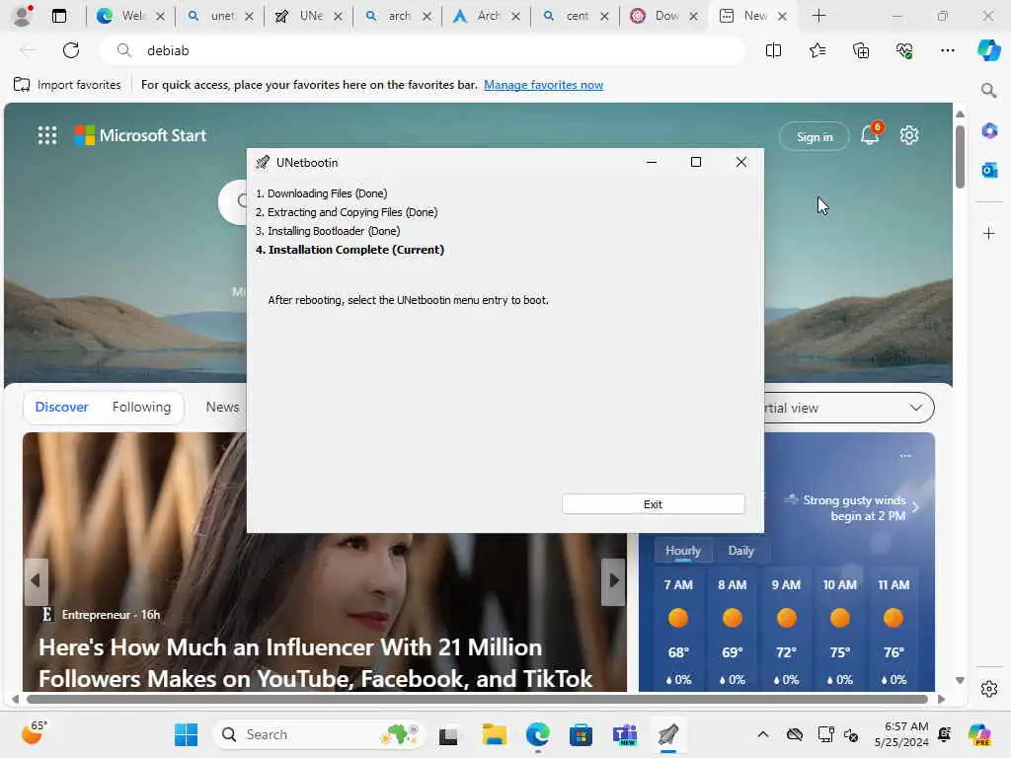Close the cent browser tab
The height and width of the screenshot is (758, 1011).
point(604,16)
